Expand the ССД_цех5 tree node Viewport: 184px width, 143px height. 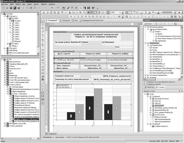point(5,48)
